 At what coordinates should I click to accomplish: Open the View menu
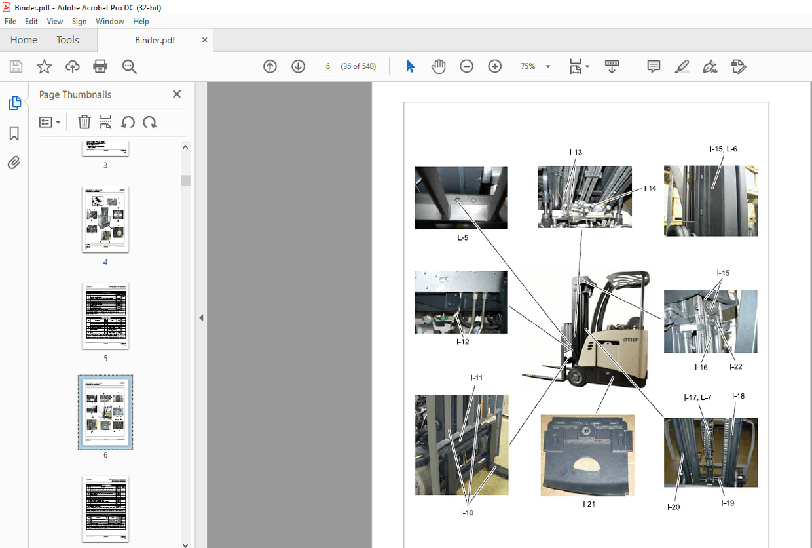[54, 21]
